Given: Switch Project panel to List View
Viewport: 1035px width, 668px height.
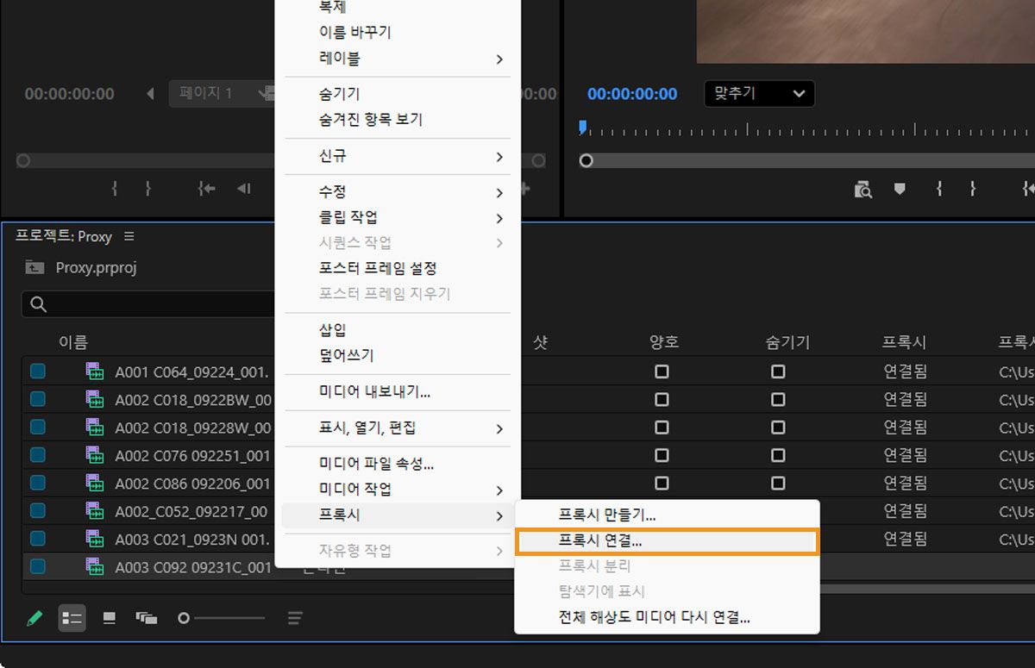Looking at the screenshot, I should pyautogui.click(x=72, y=618).
